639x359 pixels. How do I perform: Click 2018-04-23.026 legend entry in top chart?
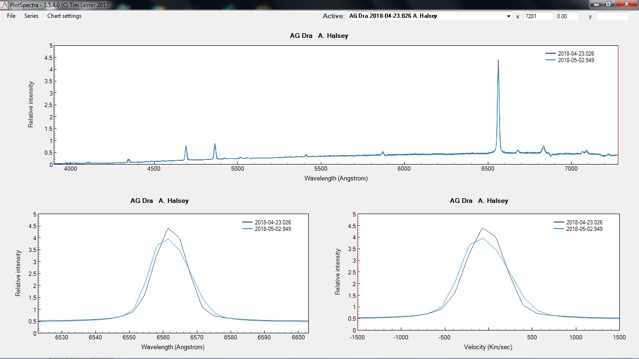pos(575,54)
